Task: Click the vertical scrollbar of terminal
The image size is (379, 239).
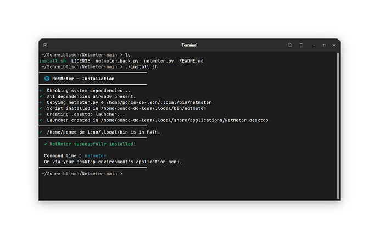Action: (338, 126)
